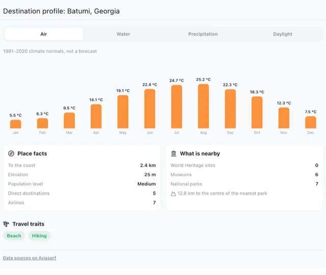Click the September temperature bar
Viewport: 326px width, 275px height.
pos(230,109)
